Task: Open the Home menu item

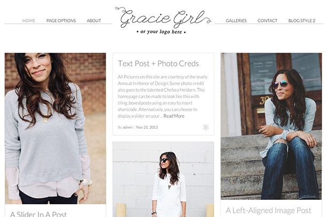Action: (x=29, y=20)
